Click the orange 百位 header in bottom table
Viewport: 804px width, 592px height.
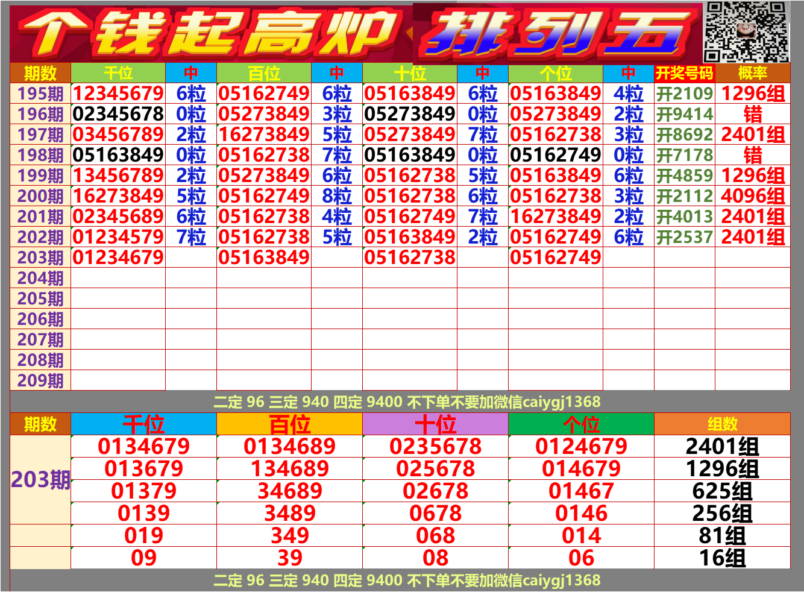289,423
